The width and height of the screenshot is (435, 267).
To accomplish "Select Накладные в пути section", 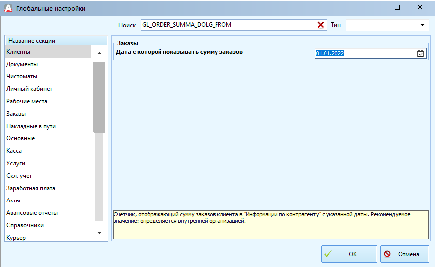I will (x=31, y=126).
